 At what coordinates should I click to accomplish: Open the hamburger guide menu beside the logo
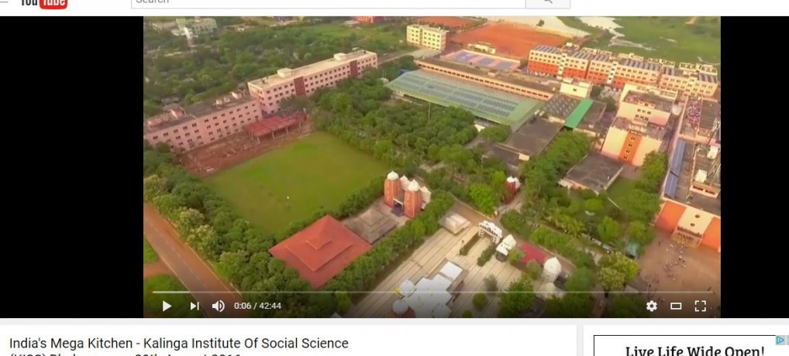tap(5, 2)
